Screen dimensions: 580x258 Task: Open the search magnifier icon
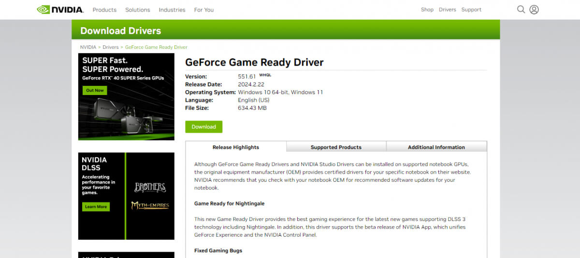pos(521,10)
